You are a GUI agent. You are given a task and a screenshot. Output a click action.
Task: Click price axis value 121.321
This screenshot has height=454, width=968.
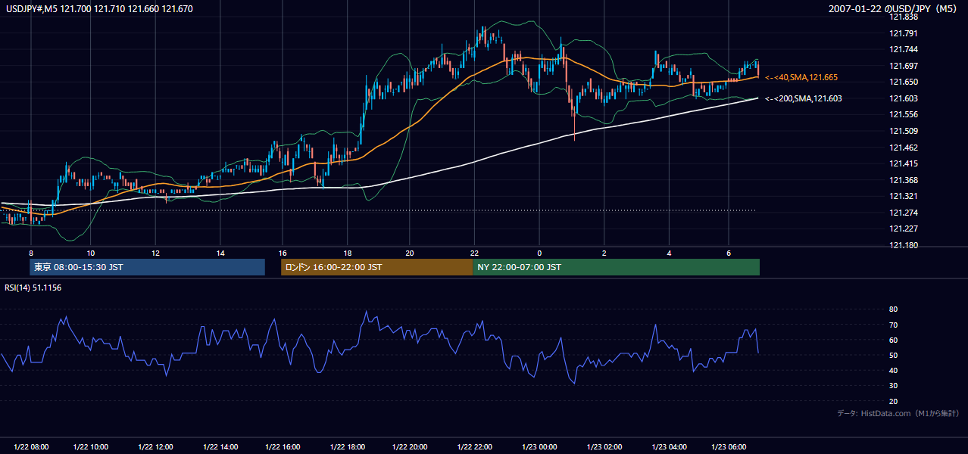click(904, 196)
